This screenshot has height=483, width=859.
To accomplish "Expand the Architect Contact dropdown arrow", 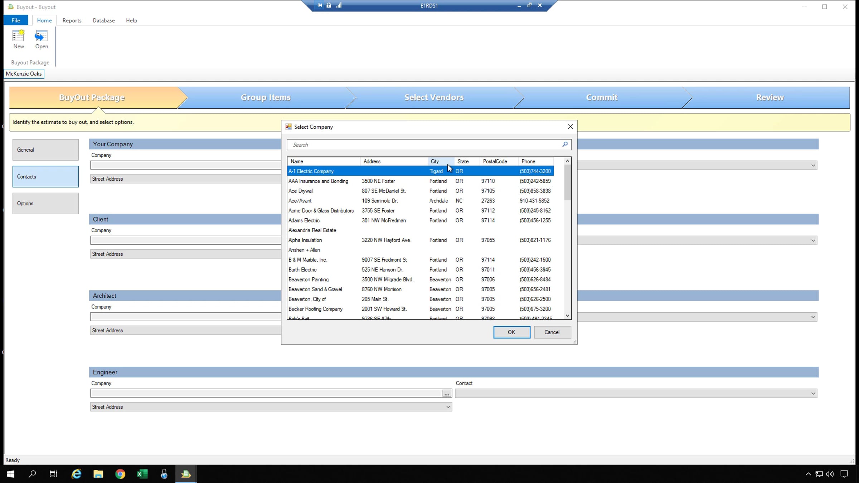I will point(813,317).
